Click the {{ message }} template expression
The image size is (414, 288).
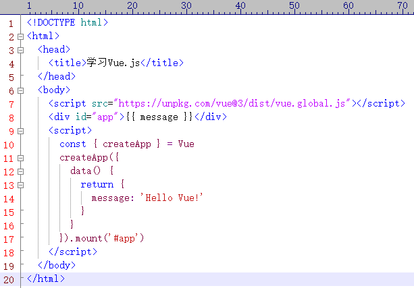[x=159, y=117]
